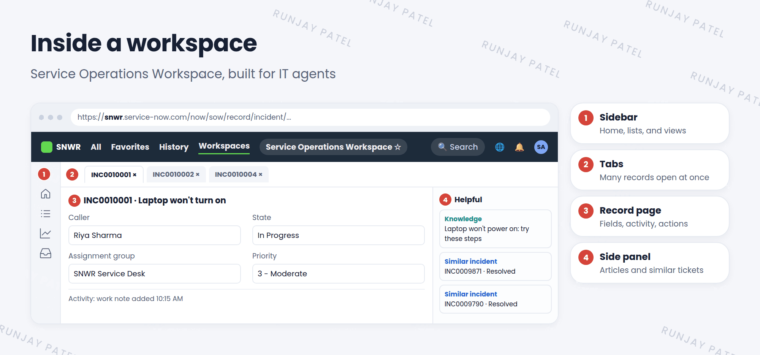Open the All menu
Viewport: 760px width, 355px height.
(96, 147)
